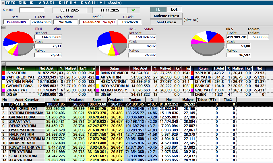Switch display to TL mode
This screenshot has width=273, height=163.
(158, 9)
